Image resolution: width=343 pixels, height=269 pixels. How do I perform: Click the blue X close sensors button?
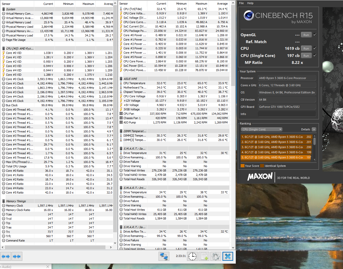(x=228, y=256)
